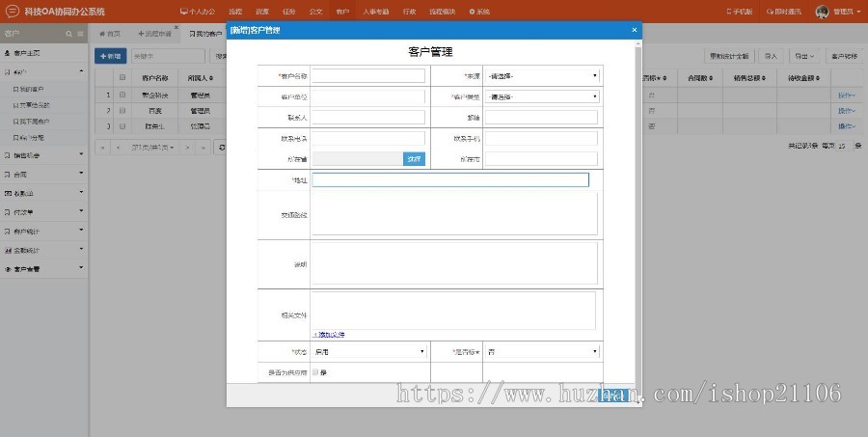Open the 客户类型 dropdown in the dialog
Image resolution: width=868 pixels, height=437 pixels.
click(542, 96)
